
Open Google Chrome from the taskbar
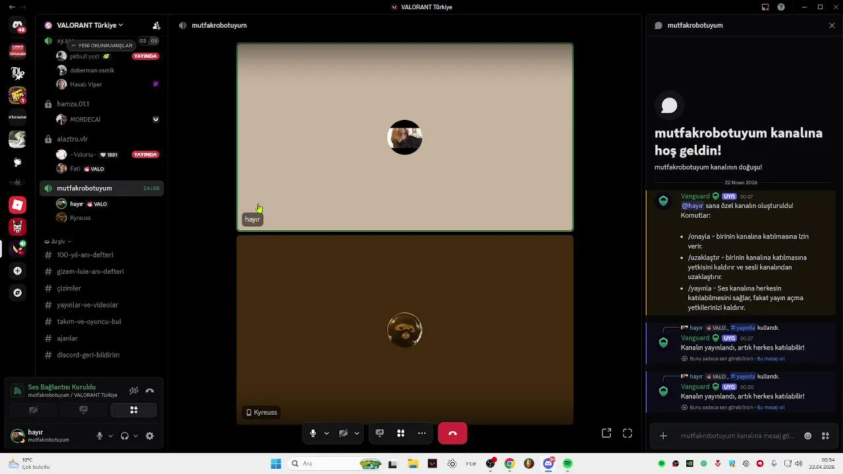coord(509,463)
